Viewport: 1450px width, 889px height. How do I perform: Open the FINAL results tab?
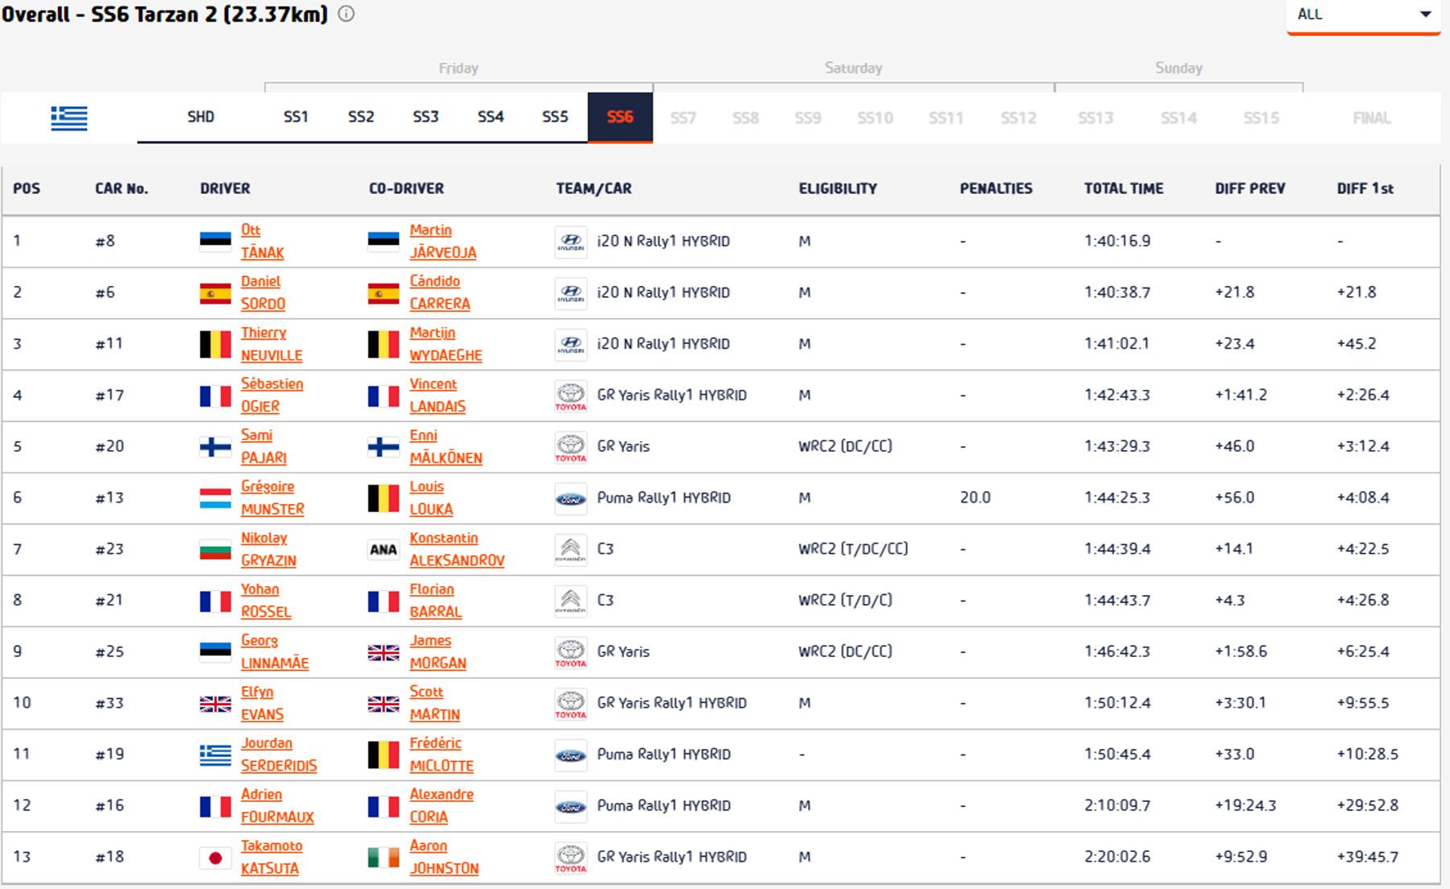(x=1371, y=118)
